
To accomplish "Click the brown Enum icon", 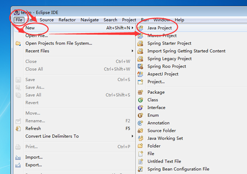I will [140, 116].
